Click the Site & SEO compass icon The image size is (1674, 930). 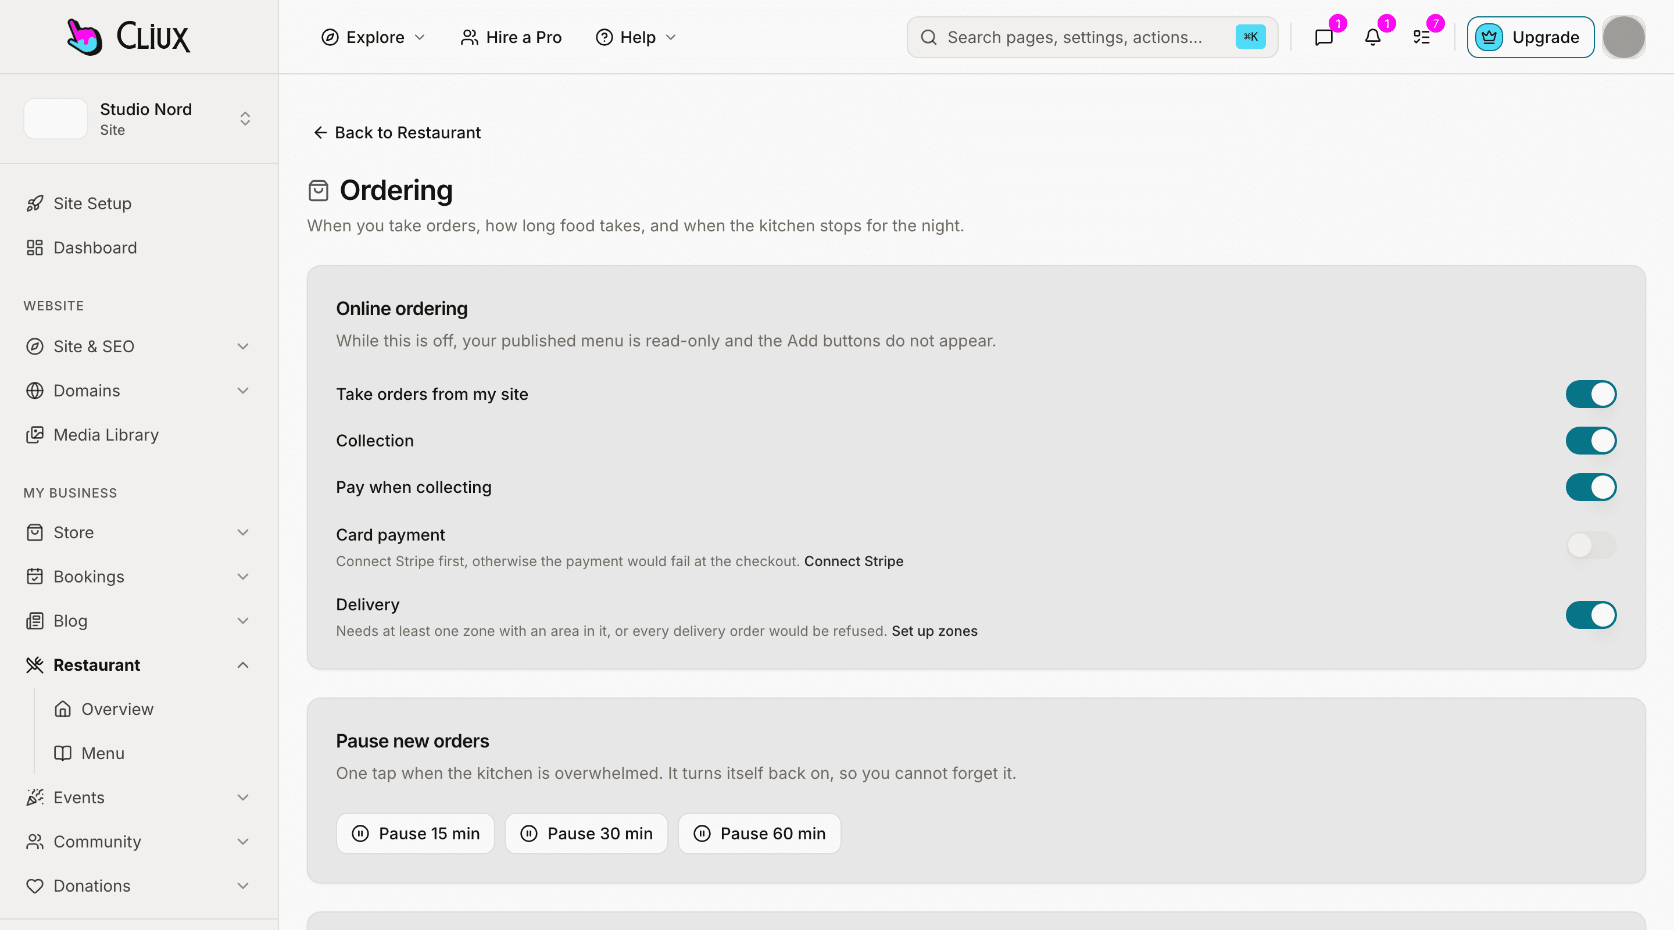34,346
